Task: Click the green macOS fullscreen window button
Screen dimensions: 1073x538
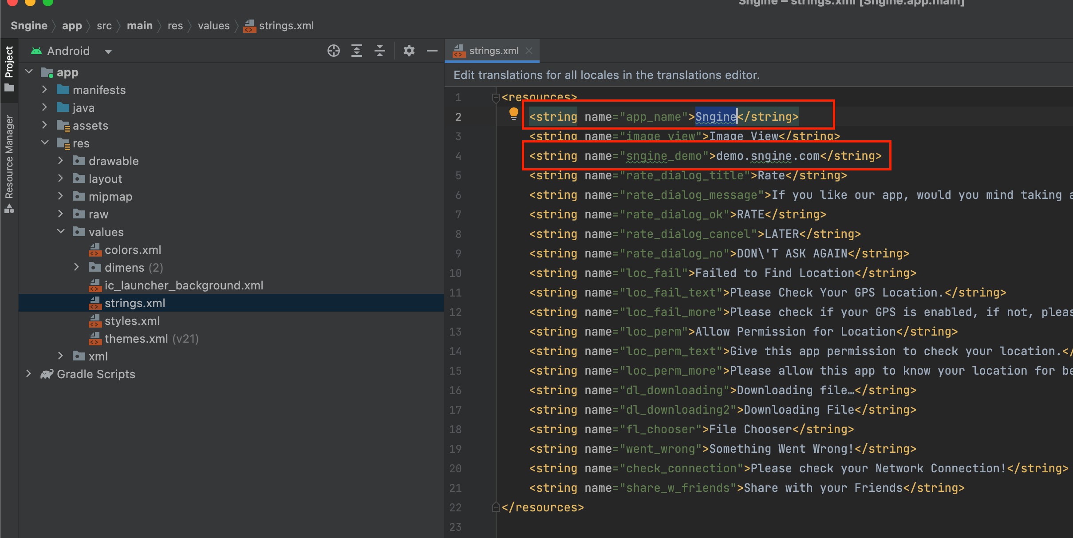Action: (48, 2)
